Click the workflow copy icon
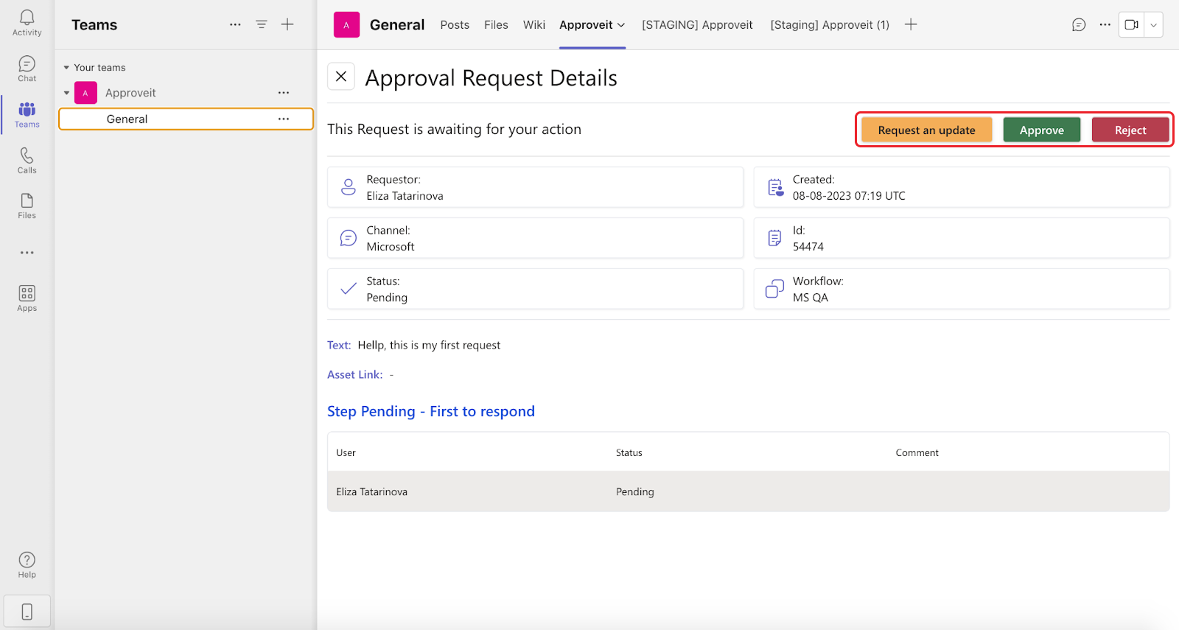 click(x=774, y=289)
